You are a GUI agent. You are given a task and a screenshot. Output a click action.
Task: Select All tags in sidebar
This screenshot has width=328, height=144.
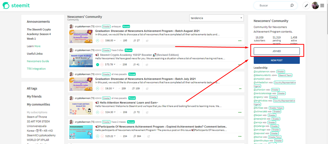(x=32, y=88)
